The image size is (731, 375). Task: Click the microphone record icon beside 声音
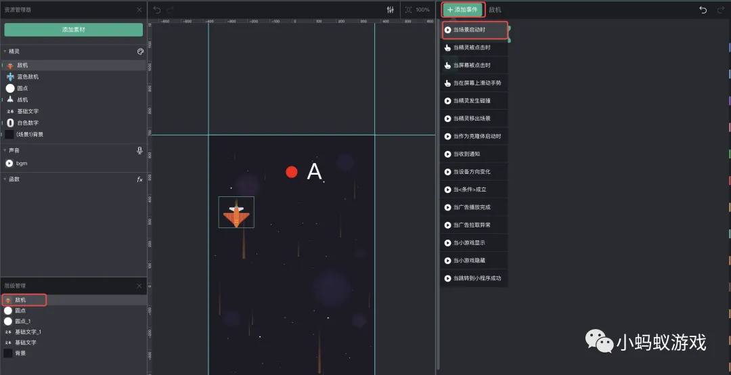(x=139, y=150)
